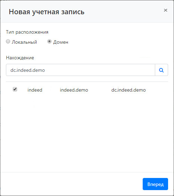Image resolution: width=174 pixels, height=196 pixels.
Task: Click the Вперед button
Action: pyautogui.click(x=155, y=184)
